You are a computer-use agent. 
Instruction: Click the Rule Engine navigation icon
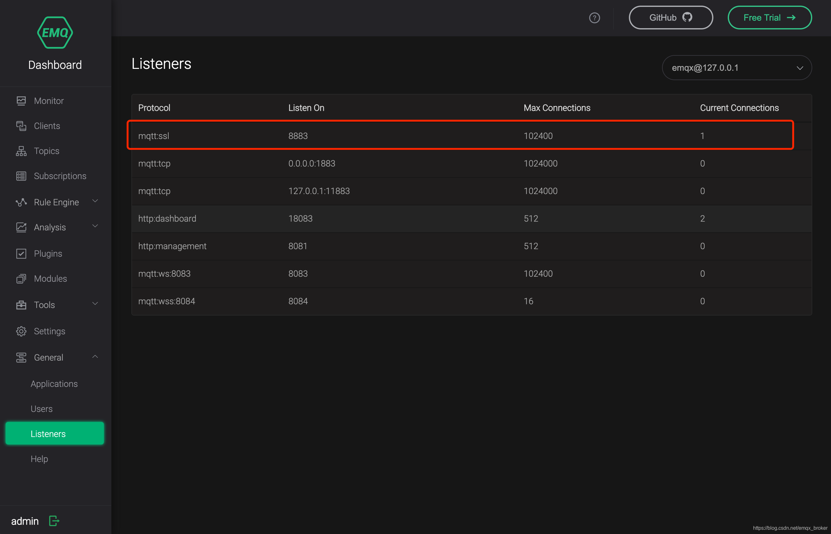click(x=21, y=202)
